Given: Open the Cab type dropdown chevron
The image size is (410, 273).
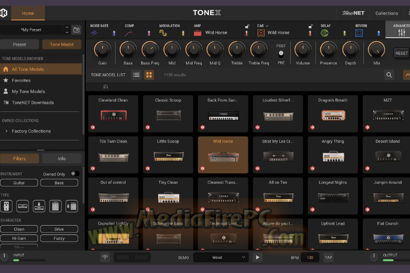Looking at the screenshot, I should pos(267,26).
